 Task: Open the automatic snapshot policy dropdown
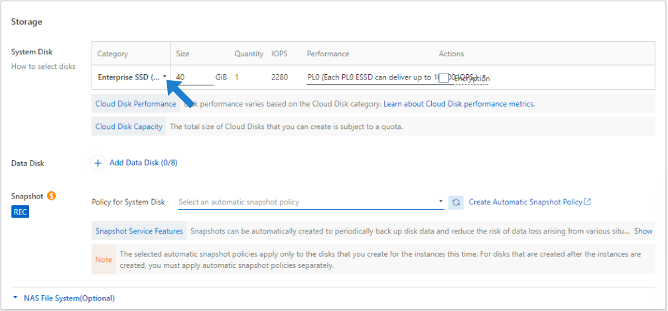pos(310,202)
